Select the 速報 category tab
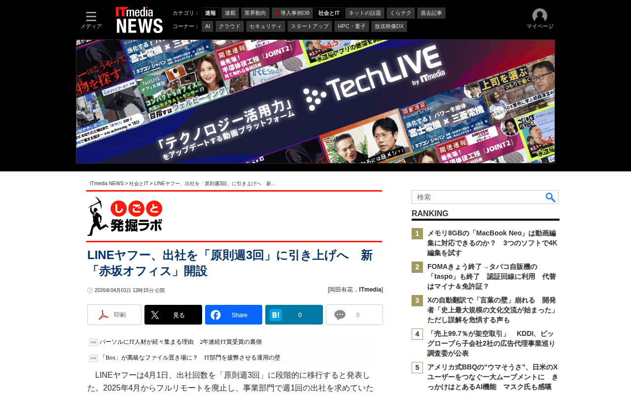631x394 pixels. click(x=210, y=13)
